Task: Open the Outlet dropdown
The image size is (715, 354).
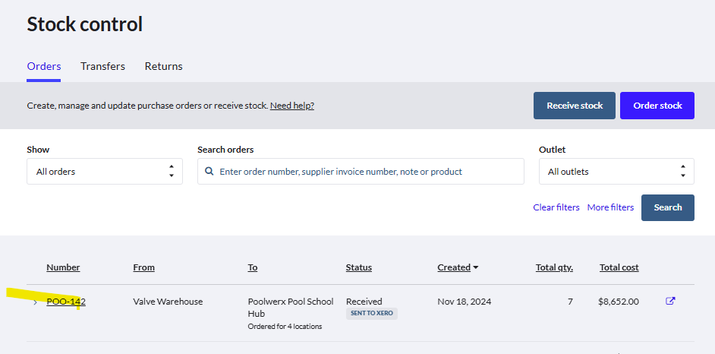Action: 616,172
